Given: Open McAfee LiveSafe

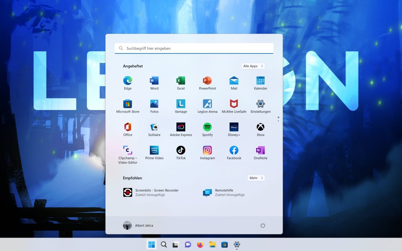Looking at the screenshot, I should pyautogui.click(x=234, y=106).
